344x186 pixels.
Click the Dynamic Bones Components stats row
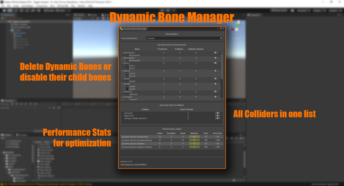[172, 137]
